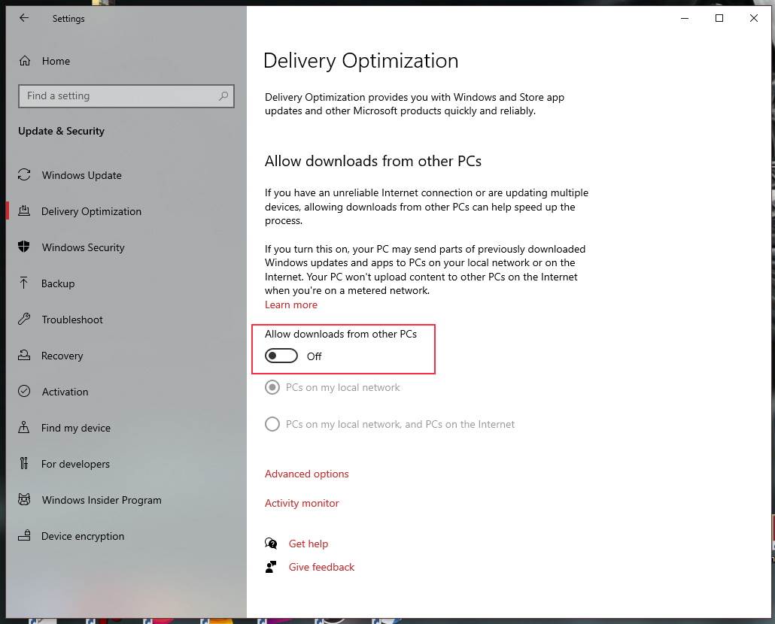Enable Allow downloads from other PCs
Screen dimensions: 775x624
pyautogui.click(x=281, y=356)
